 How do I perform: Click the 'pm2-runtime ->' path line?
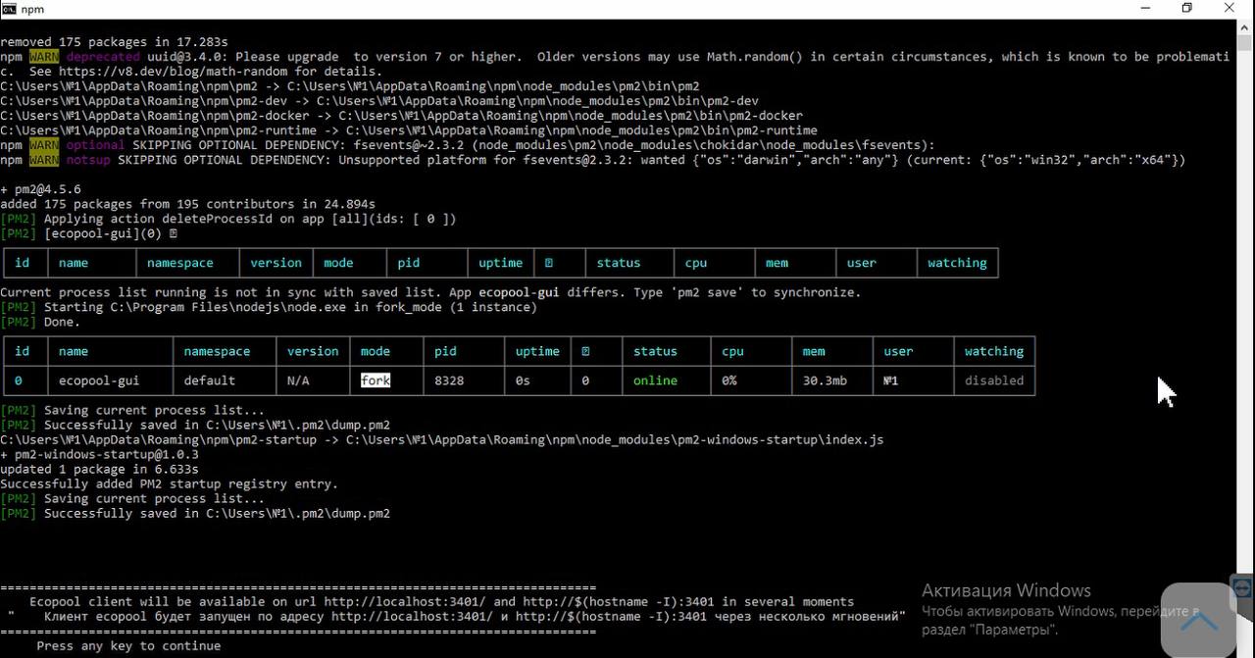[409, 130]
